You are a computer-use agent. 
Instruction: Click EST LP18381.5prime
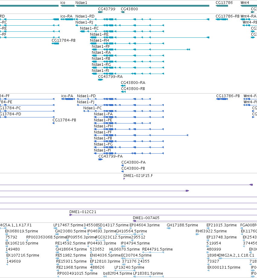148,273
